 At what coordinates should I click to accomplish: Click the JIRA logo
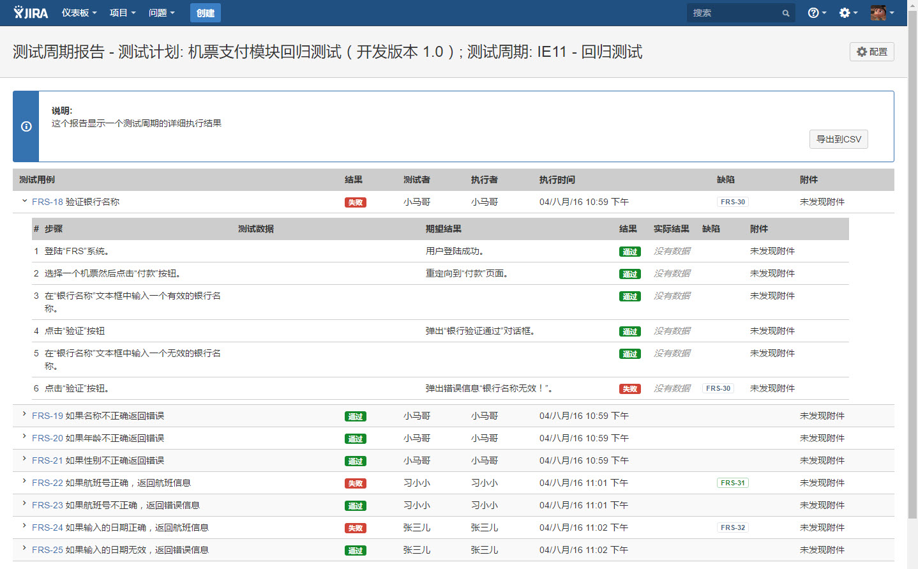click(x=31, y=13)
